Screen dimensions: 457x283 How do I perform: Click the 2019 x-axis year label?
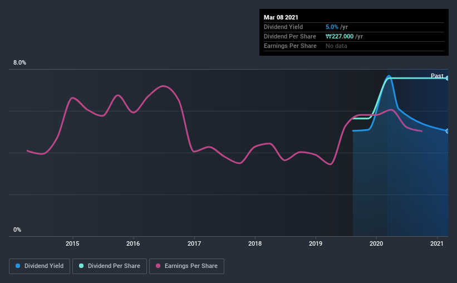coord(316,243)
